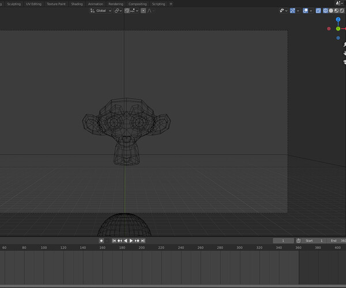The image size is (346, 288).
Task: Jump to next keyframe
Action: coord(137,241)
